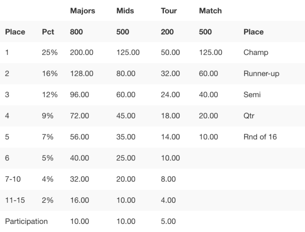Click the Match column header
The height and width of the screenshot is (232, 305).
click(x=210, y=11)
